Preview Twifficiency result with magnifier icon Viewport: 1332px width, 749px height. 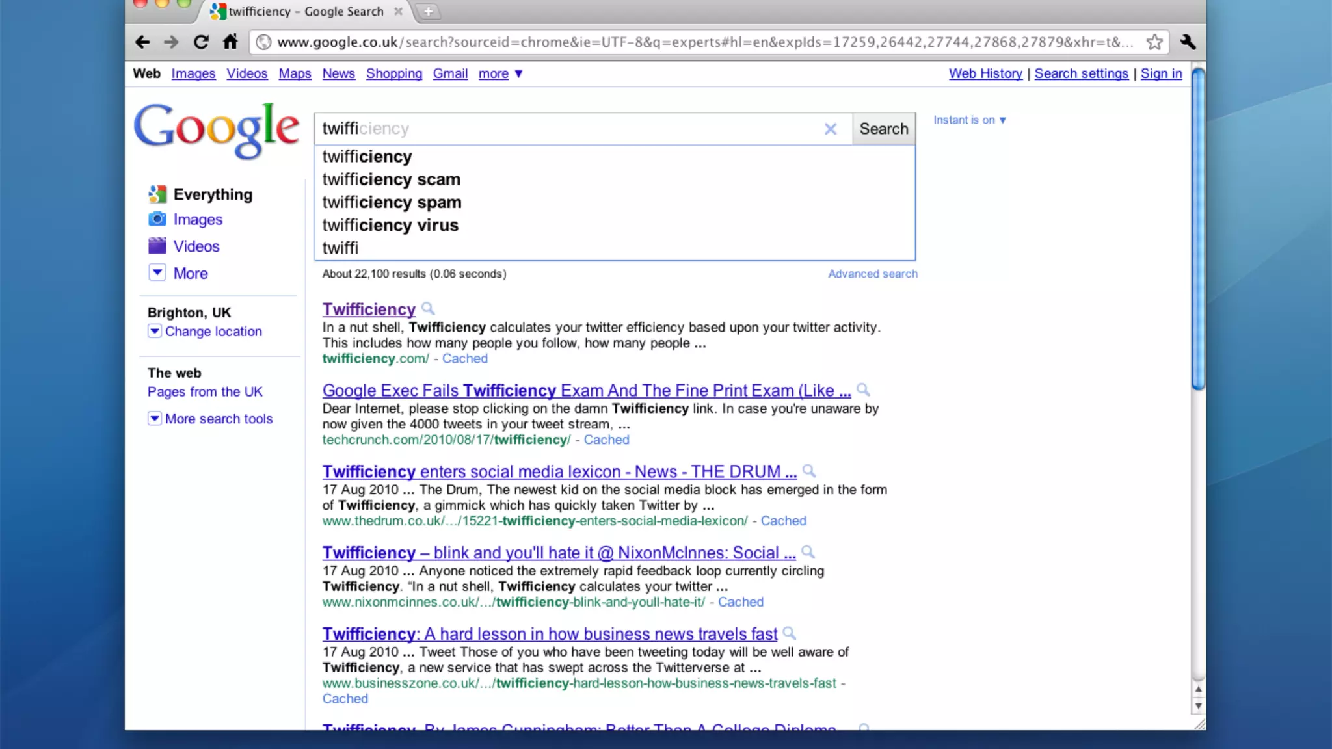(428, 308)
